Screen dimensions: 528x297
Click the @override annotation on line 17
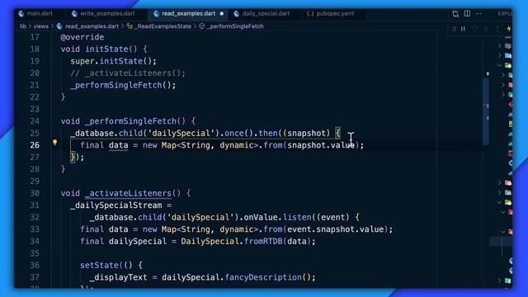click(x=82, y=37)
